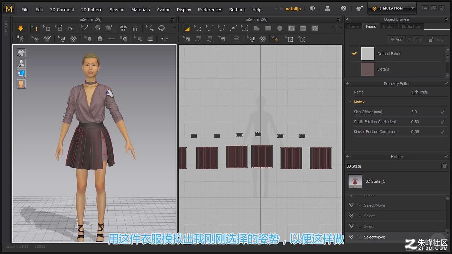Click the Assign fabric button
The image size is (452, 254).
click(437, 40)
